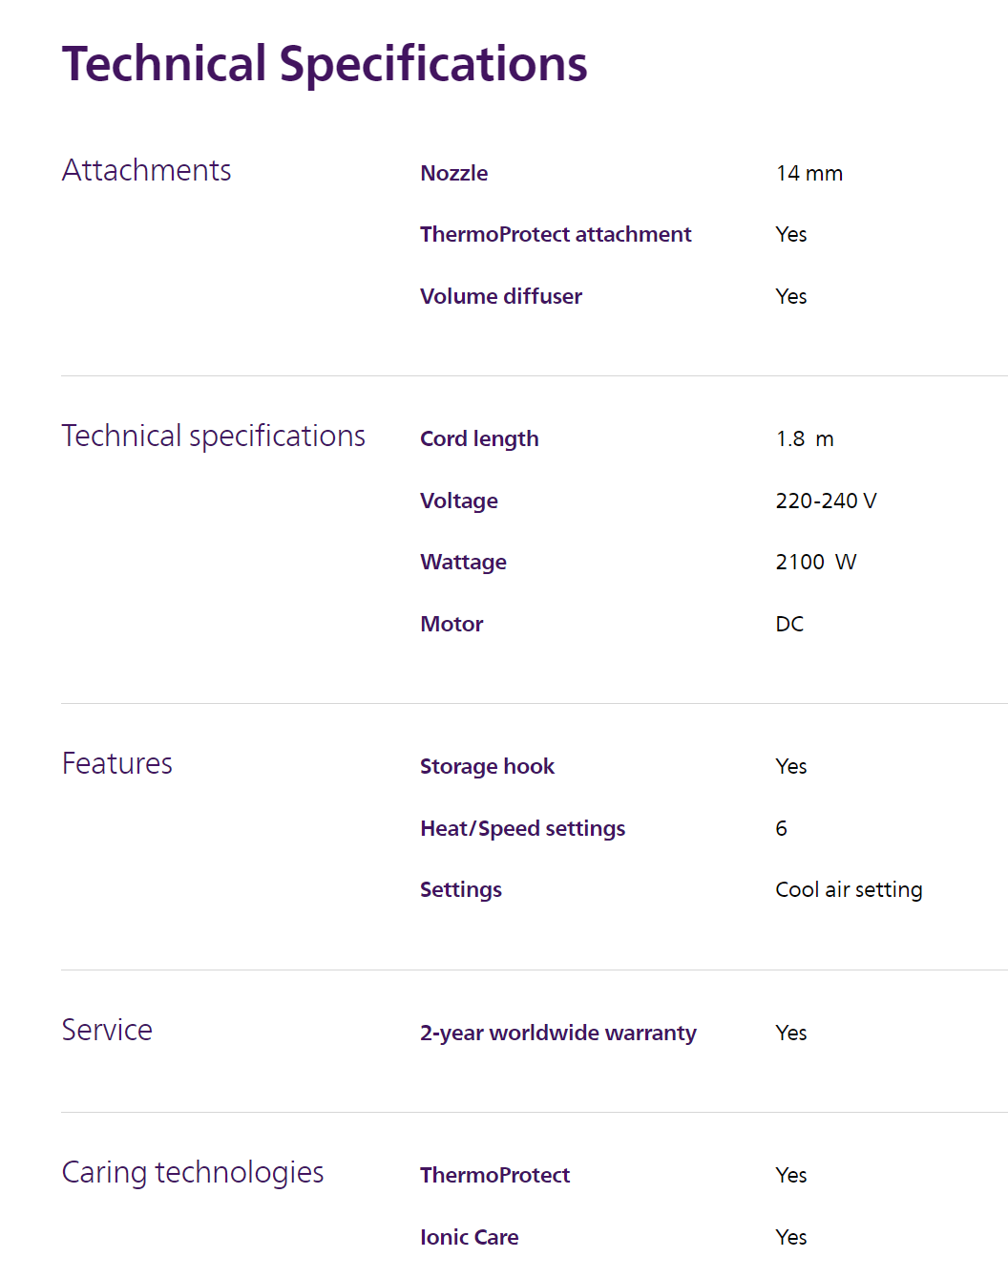Click the main Technical Specifications page heading
The image size is (1008, 1279).
click(325, 65)
